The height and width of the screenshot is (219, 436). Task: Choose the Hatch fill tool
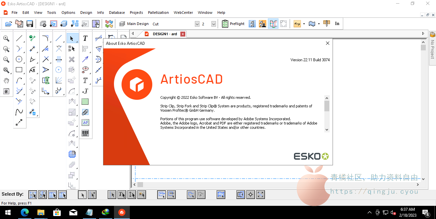tap(85, 102)
